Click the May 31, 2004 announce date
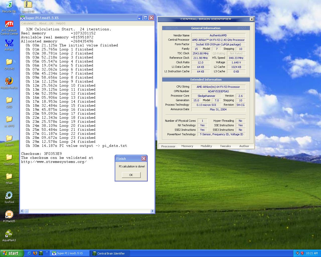 point(218,109)
